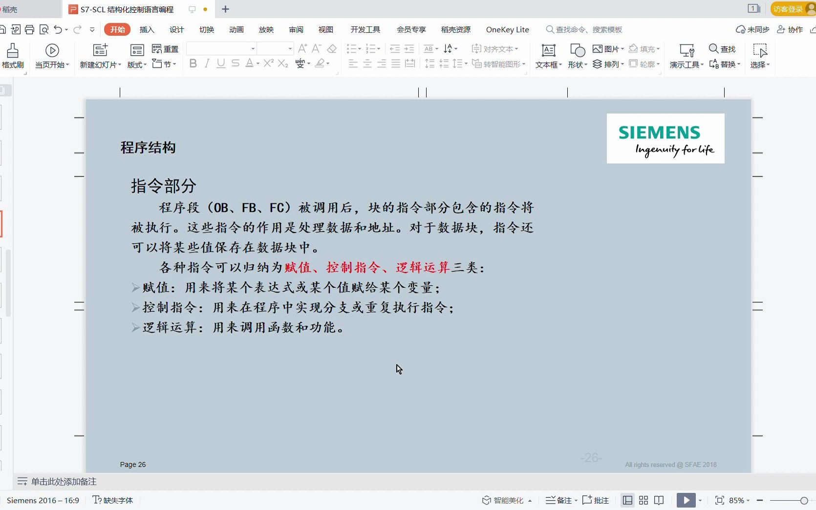Expand the 智能美化 options
The image size is (816, 510).
529,500
